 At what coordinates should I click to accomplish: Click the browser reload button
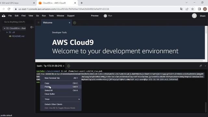click(9, 9)
